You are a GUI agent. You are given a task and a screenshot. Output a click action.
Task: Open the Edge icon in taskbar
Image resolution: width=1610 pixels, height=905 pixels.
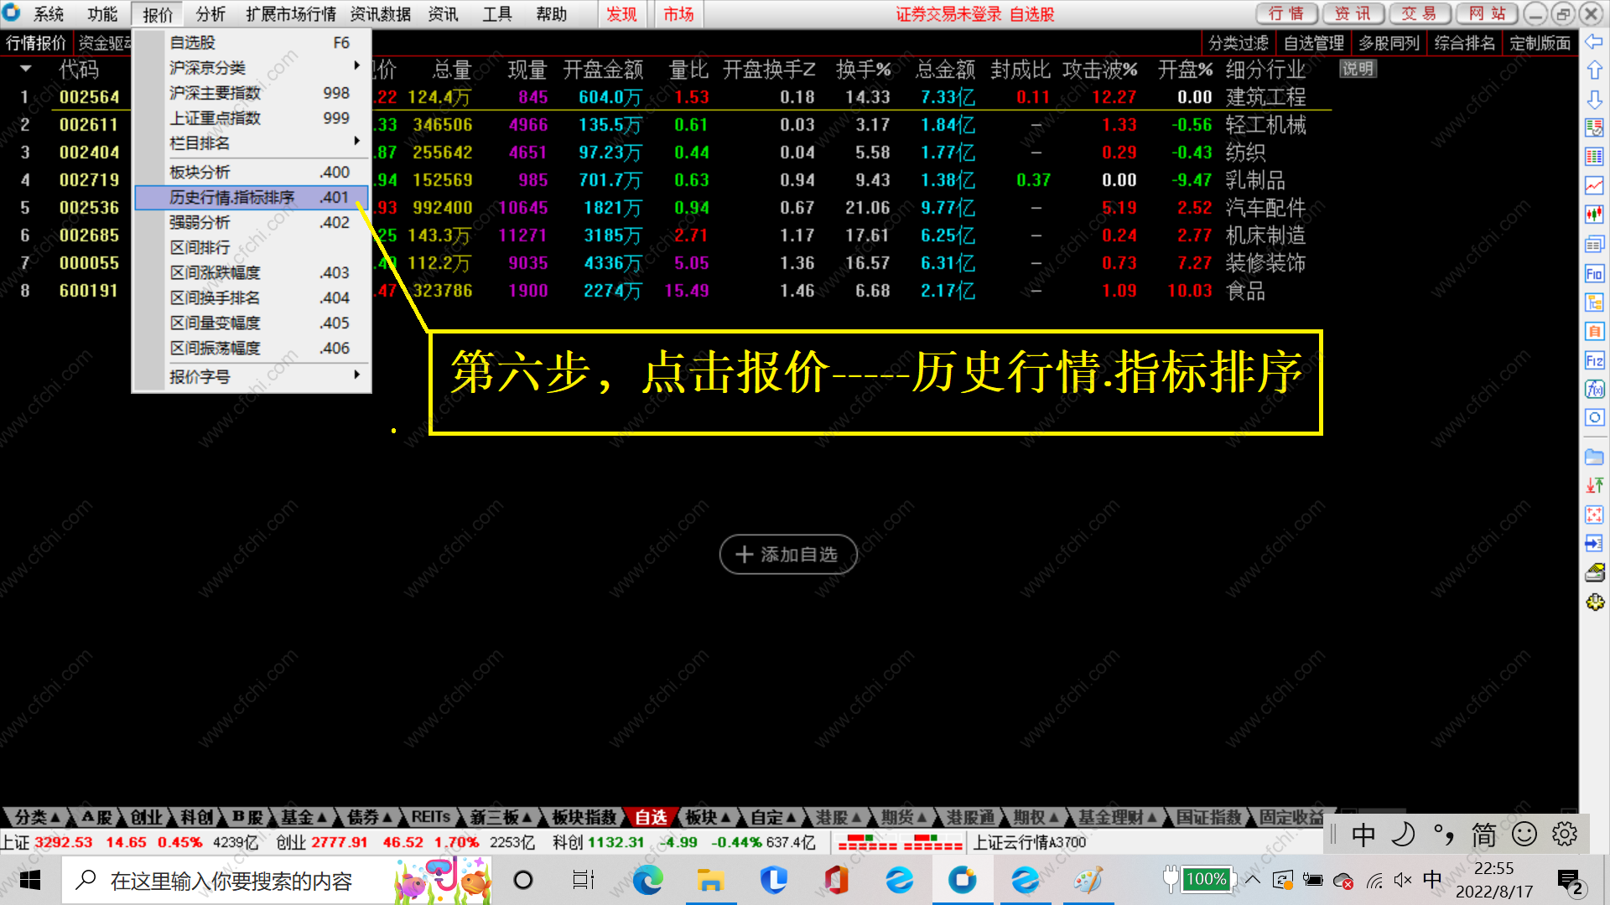point(647,880)
